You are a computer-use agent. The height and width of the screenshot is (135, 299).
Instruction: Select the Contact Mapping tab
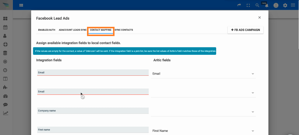click(x=101, y=30)
